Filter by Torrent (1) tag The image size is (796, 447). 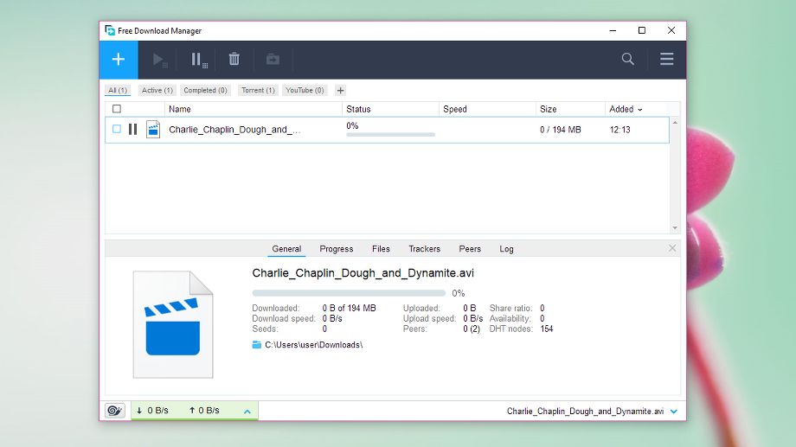(258, 90)
